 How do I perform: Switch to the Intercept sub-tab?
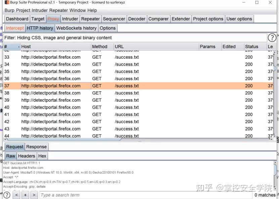tap(15, 28)
